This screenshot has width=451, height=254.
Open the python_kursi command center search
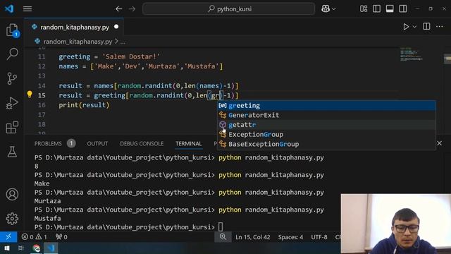(228, 9)
